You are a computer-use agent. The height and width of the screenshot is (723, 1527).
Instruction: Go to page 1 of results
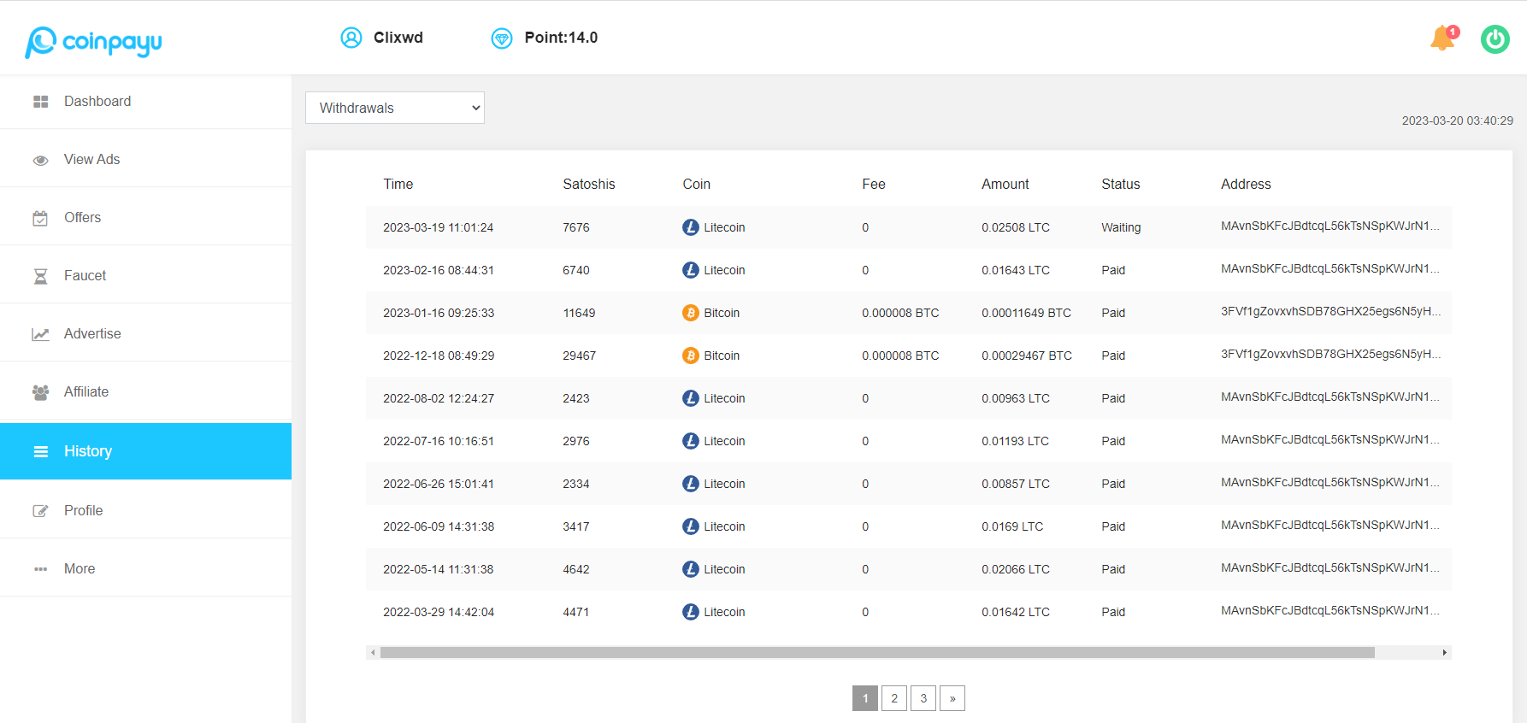click(x=865, y=698)
